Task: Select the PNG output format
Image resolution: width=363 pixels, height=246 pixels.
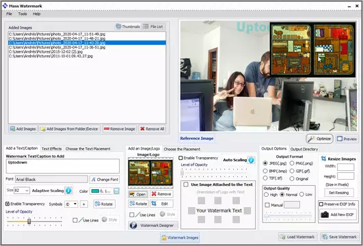Action: (x=292, y=163)
